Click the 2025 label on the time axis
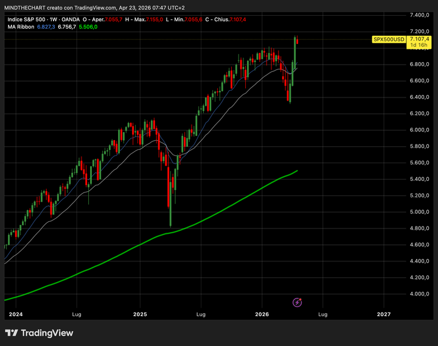 click(140, 314)
